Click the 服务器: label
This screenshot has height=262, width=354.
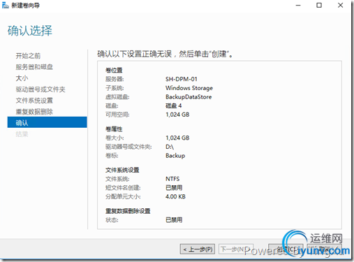[115, 79]
